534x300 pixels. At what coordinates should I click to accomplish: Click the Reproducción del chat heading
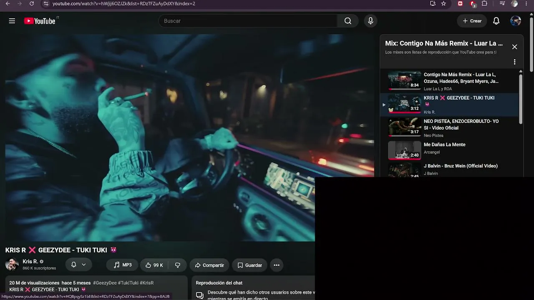(219, 283)
